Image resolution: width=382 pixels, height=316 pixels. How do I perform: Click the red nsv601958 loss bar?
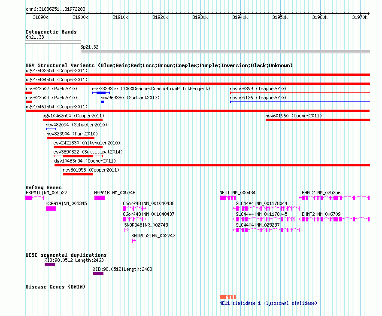pyautogui.click(x=78, y=174)
